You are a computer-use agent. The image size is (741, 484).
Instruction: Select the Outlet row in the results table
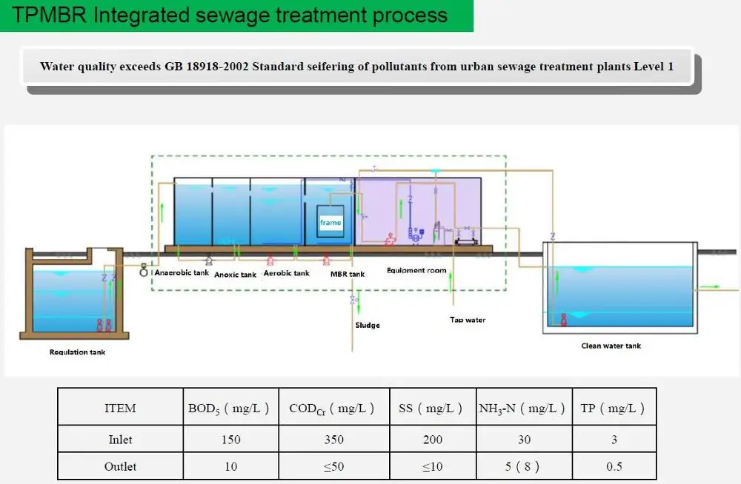click(119, 466)
